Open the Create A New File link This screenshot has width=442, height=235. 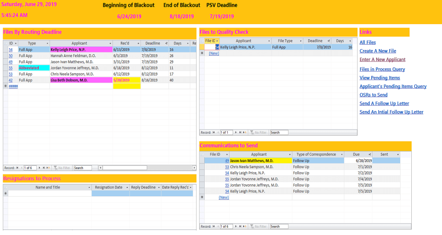click(378, 51)
